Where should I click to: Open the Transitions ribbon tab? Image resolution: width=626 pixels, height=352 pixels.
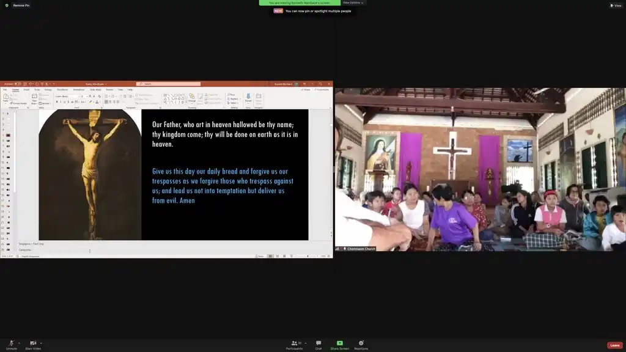pyautogui.click(x=62, y=90)
